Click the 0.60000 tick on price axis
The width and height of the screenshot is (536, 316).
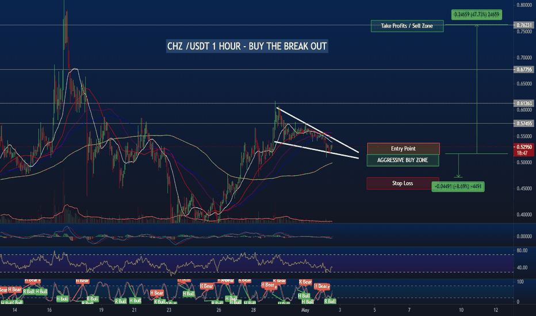click(x=524, y=110)
